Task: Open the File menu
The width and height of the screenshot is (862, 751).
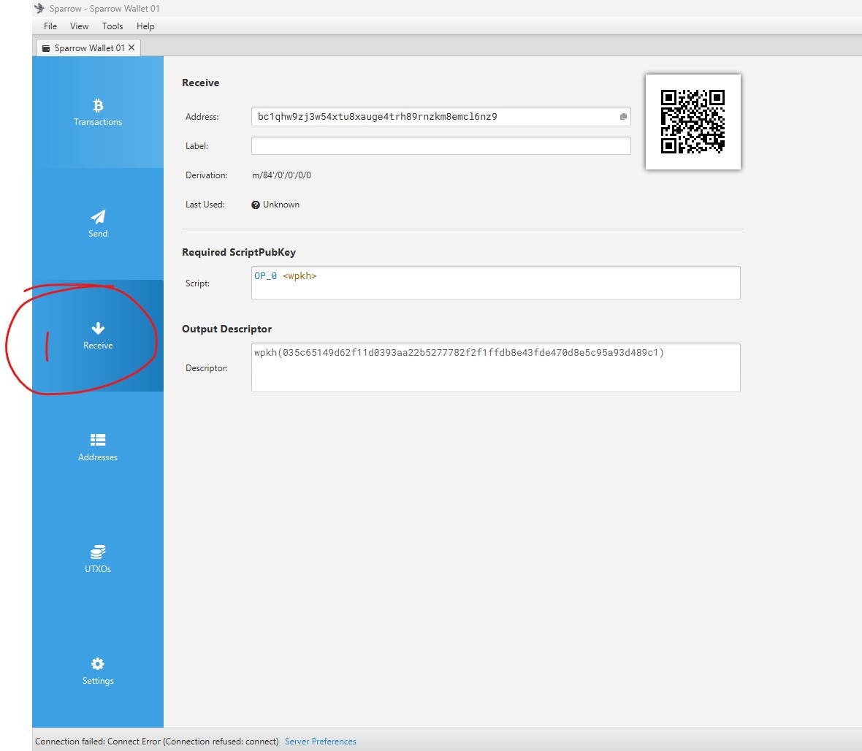Action: coord(50,26)
